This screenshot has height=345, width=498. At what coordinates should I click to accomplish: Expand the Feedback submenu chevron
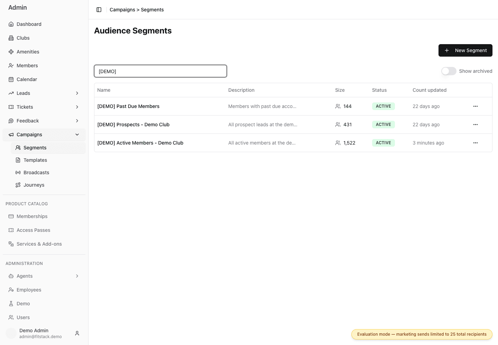pos(77,121)
